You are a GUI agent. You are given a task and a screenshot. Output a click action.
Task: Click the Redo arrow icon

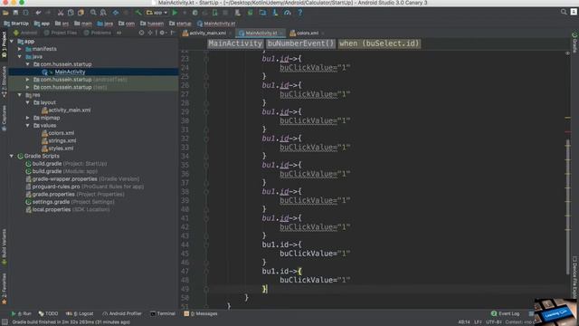coord(48,13)
